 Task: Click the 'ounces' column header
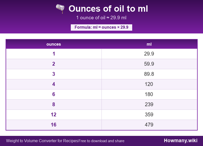click(x=54, y=44)
